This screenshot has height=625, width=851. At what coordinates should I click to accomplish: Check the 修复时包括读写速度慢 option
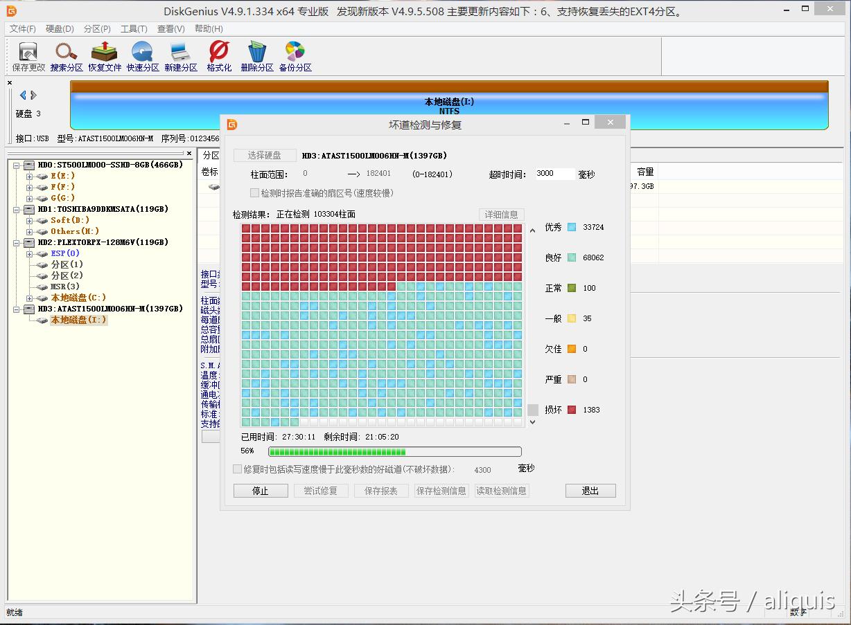pyautogui.click(x=237, y=469)
